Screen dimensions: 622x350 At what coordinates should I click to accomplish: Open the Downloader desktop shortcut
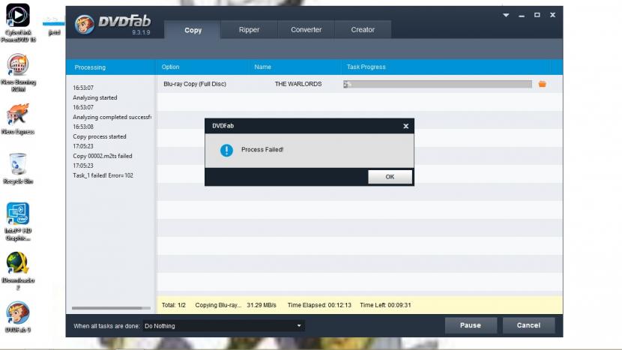coord(18,271)
